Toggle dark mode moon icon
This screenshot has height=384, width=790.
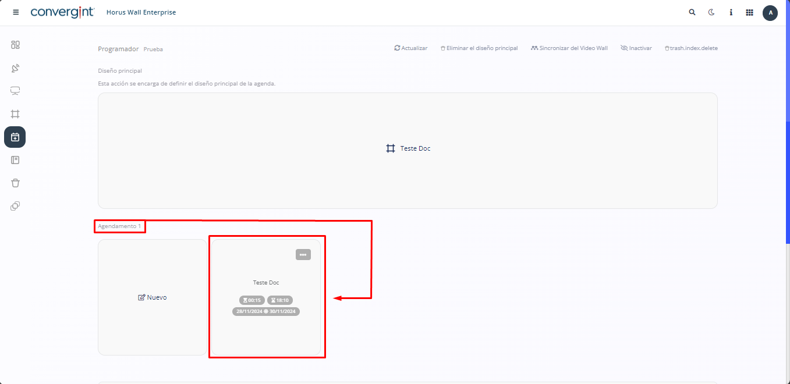(x=711, y=12)
